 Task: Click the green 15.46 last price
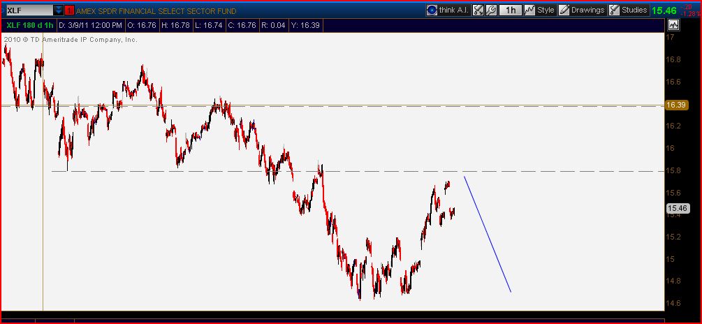664,10
